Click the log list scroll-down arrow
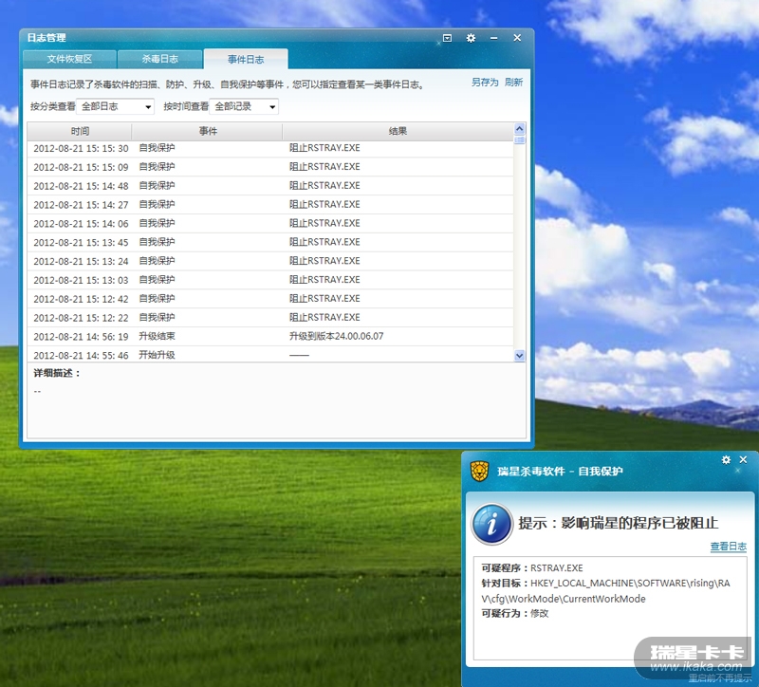 (519, 356)
